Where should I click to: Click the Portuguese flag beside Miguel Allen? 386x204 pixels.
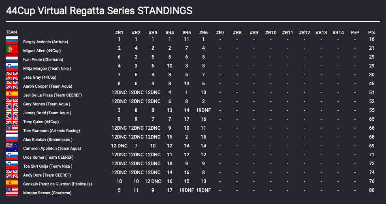pyautogui.click(x=12, y=50)
